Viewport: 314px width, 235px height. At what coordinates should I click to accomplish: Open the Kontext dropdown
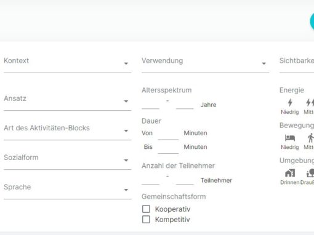[67, 63]
